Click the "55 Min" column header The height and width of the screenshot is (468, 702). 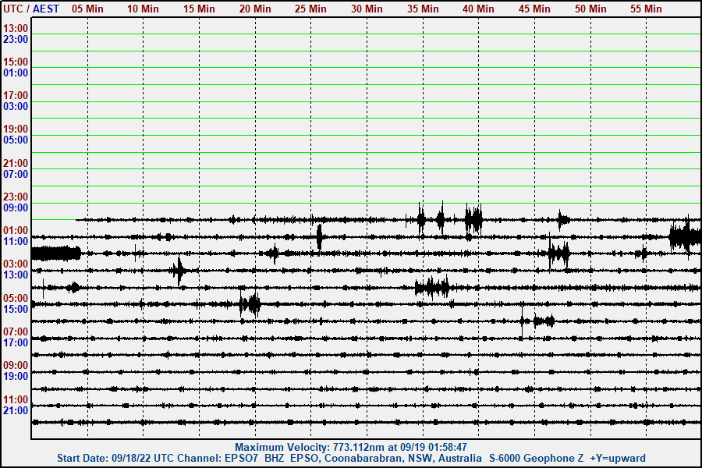click(646, 9)
